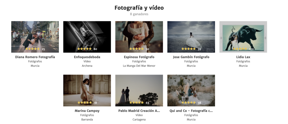288x124 pixels.
Task: Click the Enfoquesdeboda name link
Action: (87, 57)
